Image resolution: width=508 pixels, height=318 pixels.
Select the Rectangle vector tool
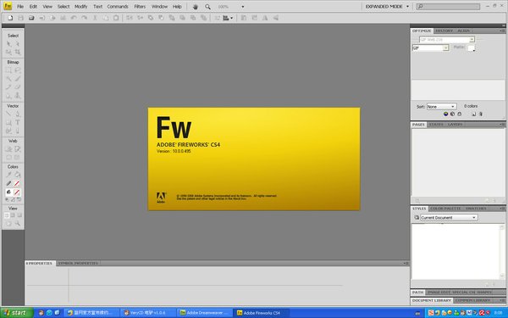tap(8, 123)
